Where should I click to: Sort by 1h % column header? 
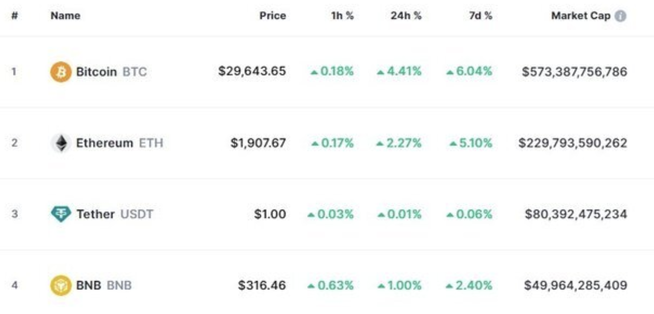(342, 16)
